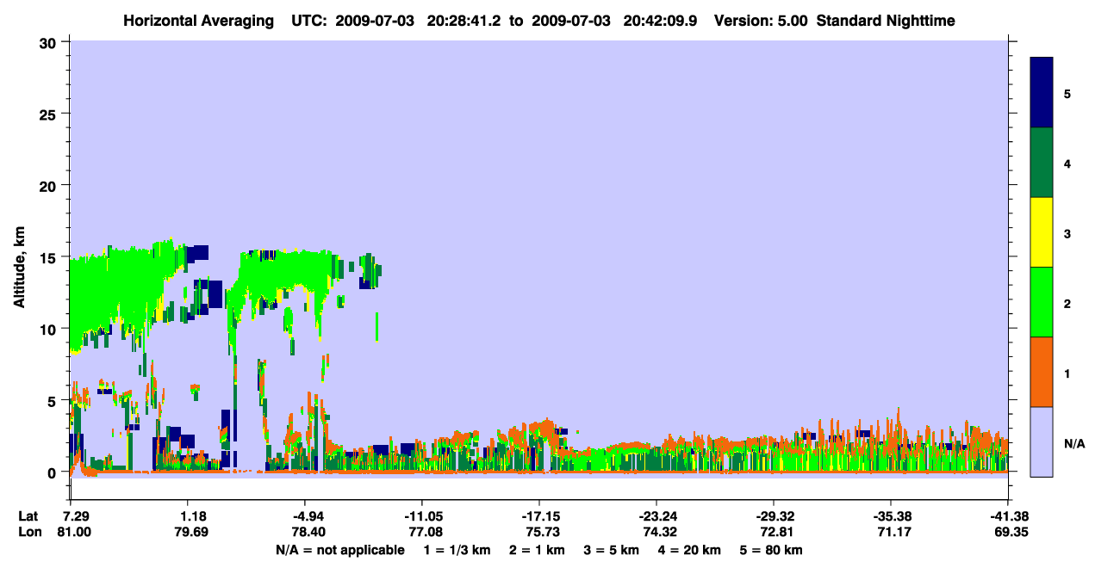Click the end time '20:42:09.9' in title
The height and width of the screenshot is (574, 1120).
[x=661, y=21]
